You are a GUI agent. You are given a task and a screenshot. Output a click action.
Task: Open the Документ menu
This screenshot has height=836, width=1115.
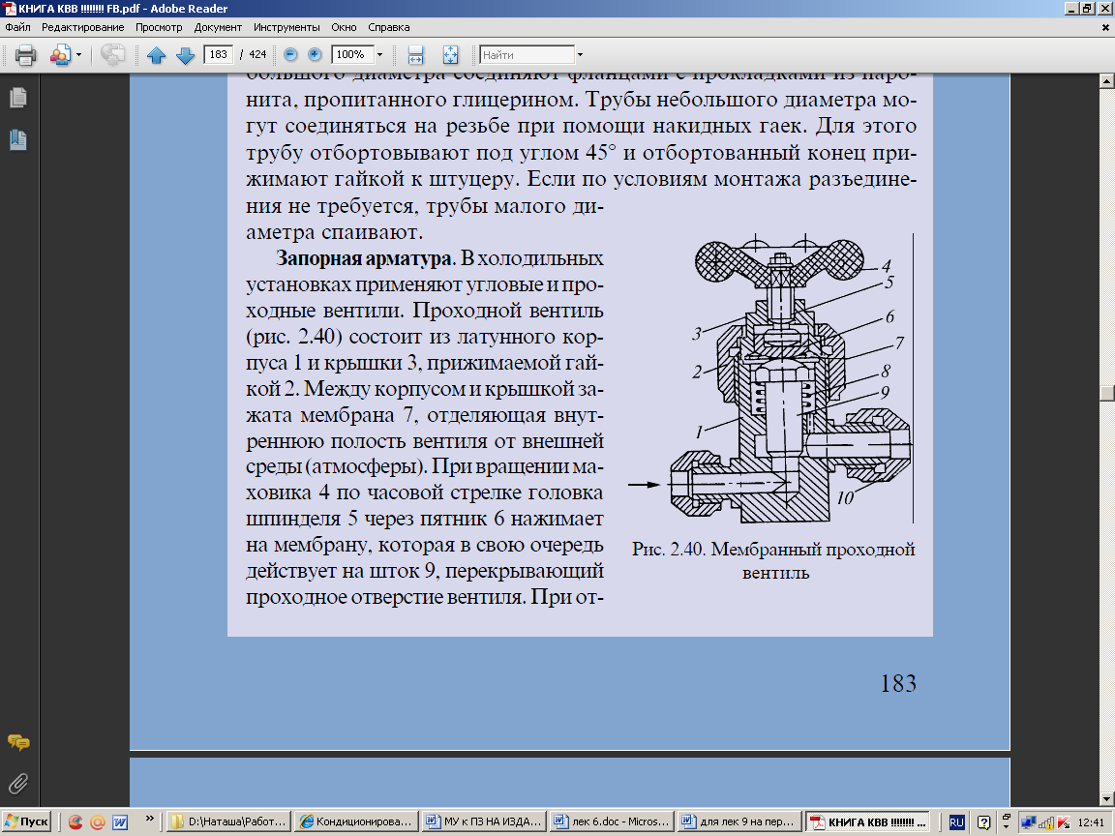(218, 27)
